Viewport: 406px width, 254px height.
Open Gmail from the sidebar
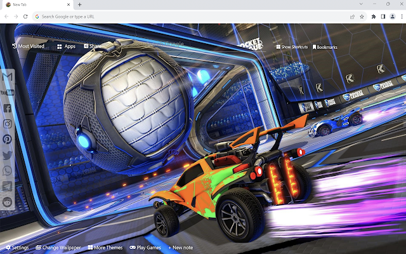click(7, 77)
